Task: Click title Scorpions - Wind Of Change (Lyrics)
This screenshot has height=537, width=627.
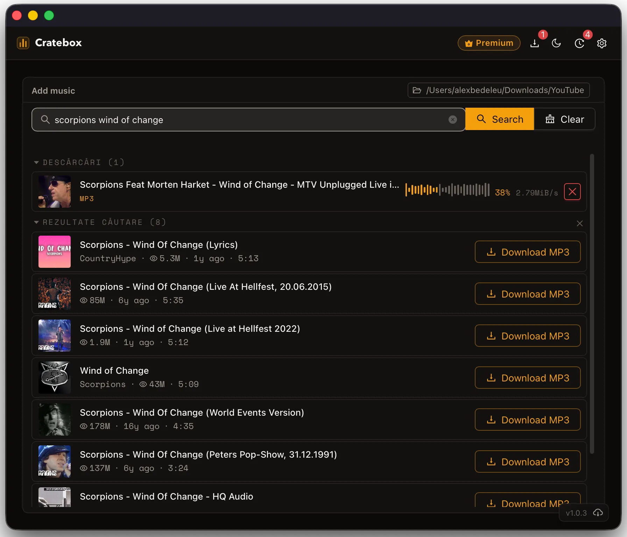Action: point(159,245)
